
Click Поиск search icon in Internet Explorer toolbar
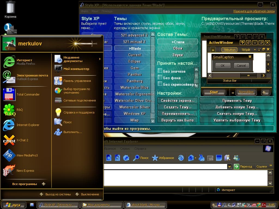[141, 158]
